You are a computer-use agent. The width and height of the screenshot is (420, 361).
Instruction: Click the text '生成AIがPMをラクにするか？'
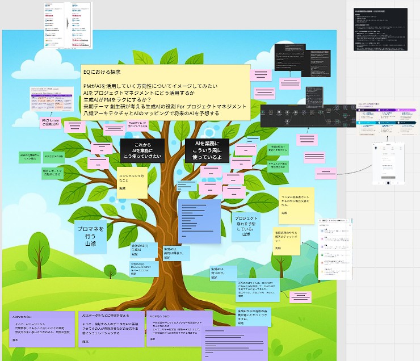[117, 100]
